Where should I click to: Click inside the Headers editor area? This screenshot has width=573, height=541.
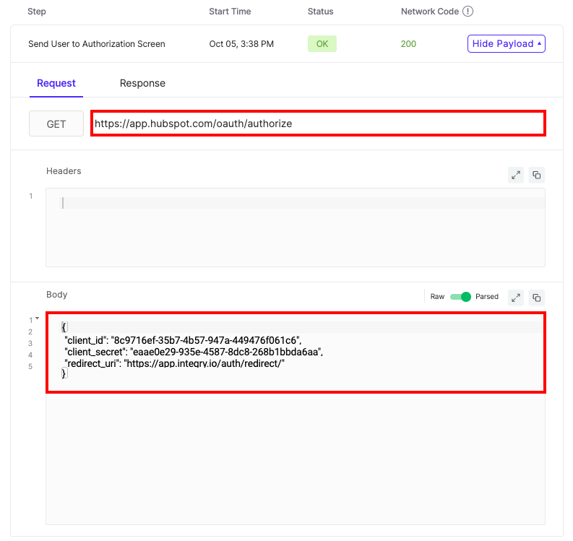(x=296, y=228)
